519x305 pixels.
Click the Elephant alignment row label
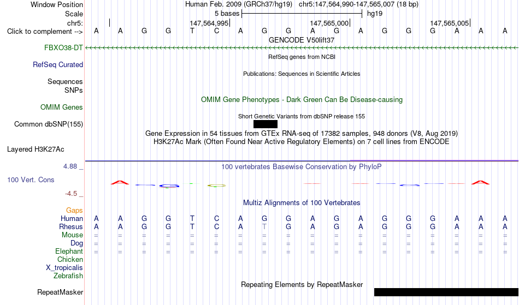tap(69, 251)
